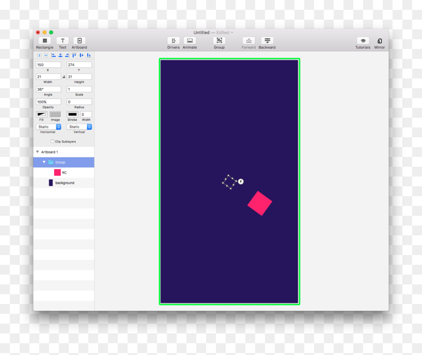Enable the Clip Sublayers checkbox
The width and height of the screenshot is (422, 355).
pyautogui.click(x=53, y=142)
